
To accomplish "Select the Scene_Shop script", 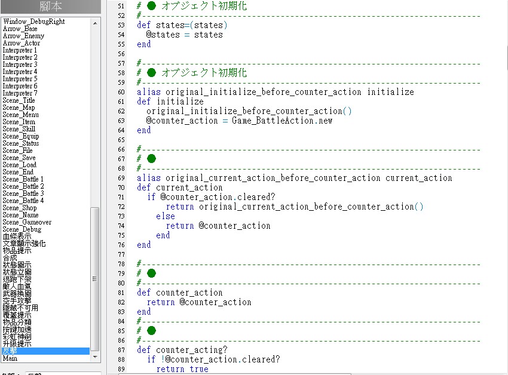I will tap(20, 208).
